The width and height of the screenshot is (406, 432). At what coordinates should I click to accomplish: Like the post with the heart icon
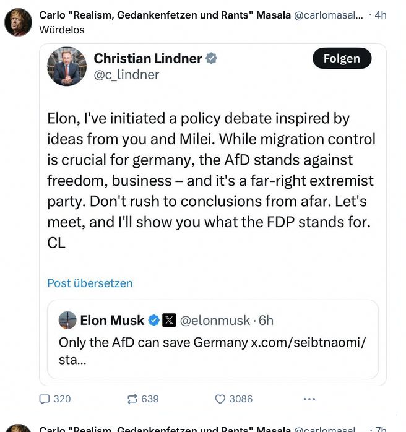click(x=220, y=399)
